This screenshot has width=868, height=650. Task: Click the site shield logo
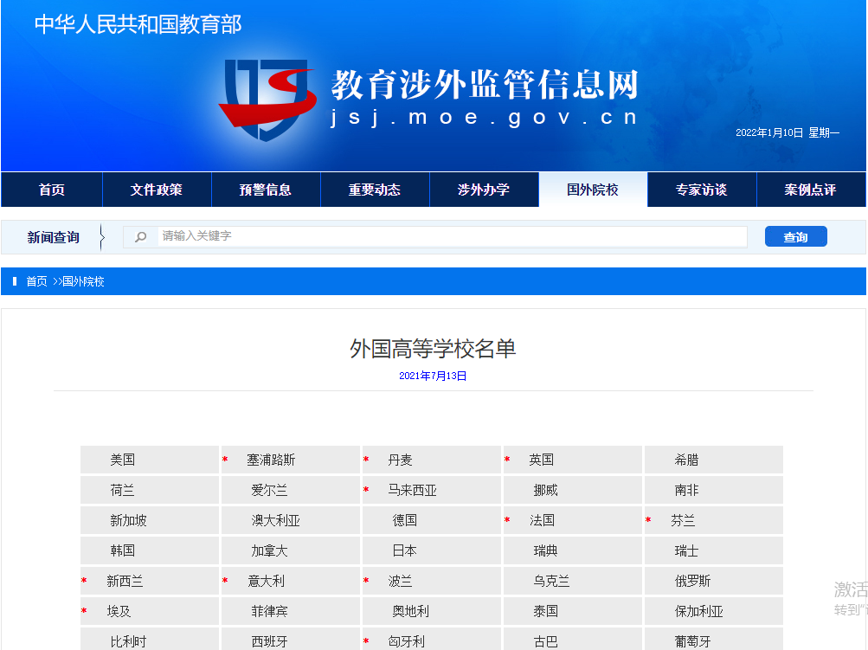coord(267,100)
